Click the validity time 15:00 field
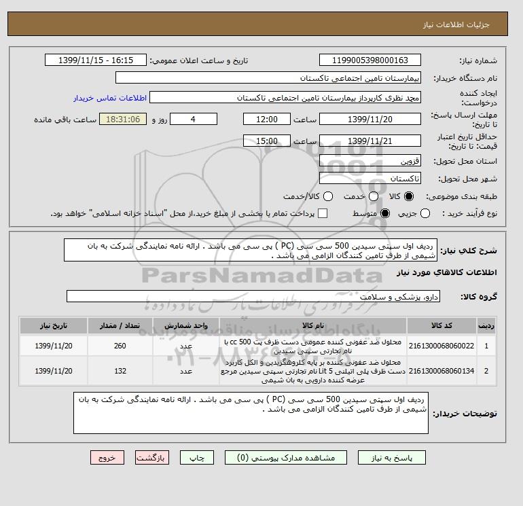 [x=267, y=141]
